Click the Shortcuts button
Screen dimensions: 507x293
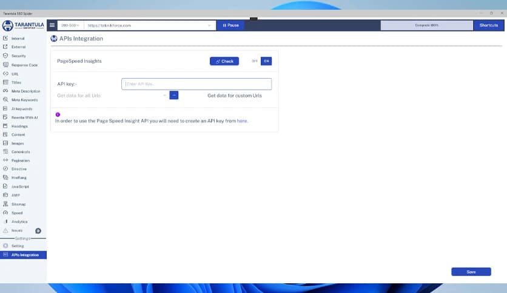click(489, 25)
